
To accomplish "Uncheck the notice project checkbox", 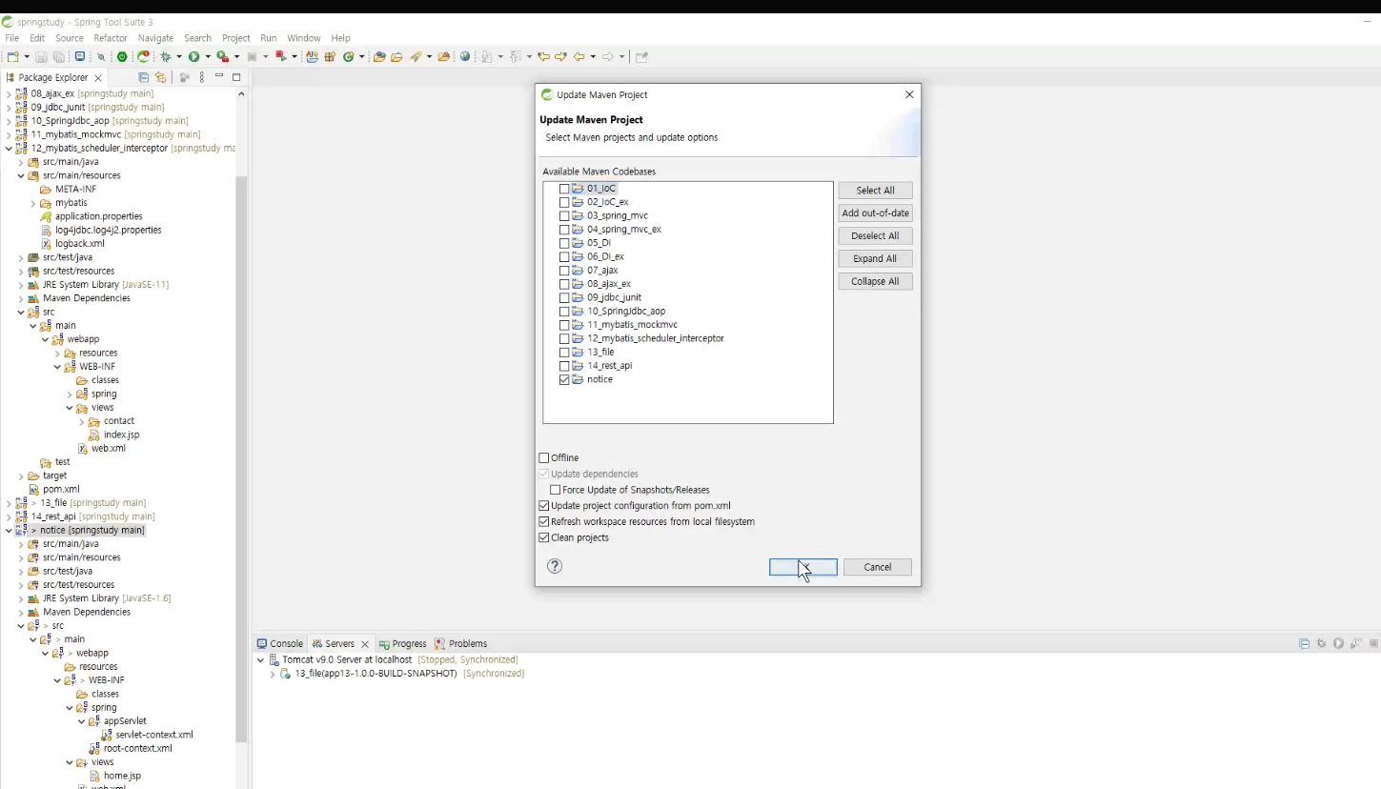I will (564, 379).
